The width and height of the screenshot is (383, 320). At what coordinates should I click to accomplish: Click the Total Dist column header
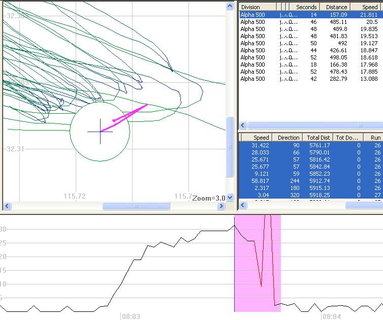318,138
